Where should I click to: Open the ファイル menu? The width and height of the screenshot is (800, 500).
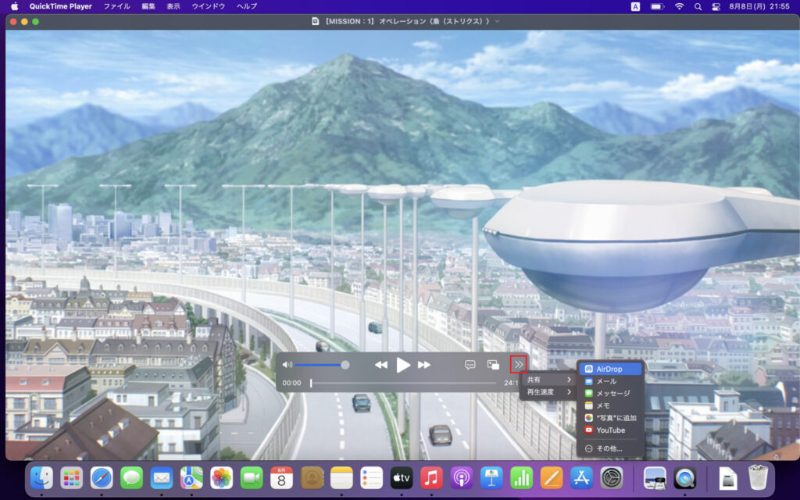pyautogui.click(x=117, y=6)
